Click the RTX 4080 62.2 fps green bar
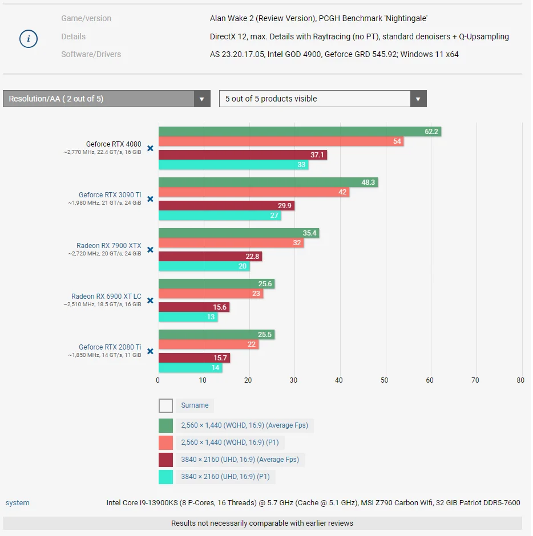 point(300,132)
